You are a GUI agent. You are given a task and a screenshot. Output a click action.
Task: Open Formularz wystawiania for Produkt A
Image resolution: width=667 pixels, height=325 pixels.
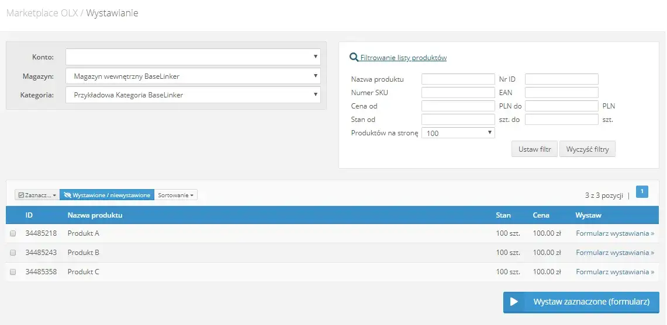[x=614, y=233]
